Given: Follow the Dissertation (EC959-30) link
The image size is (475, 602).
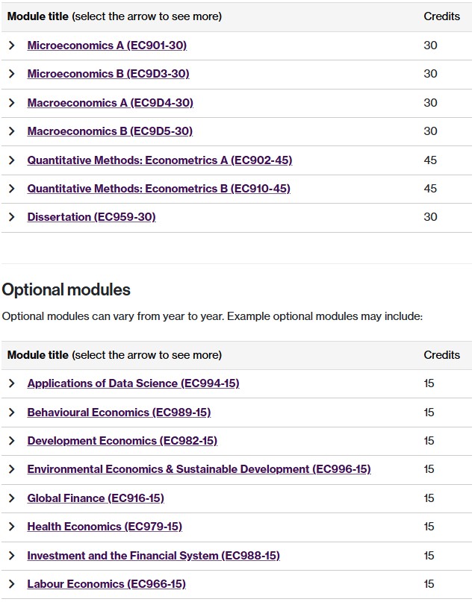Looking at the screenshot, I should coord(91,217).
